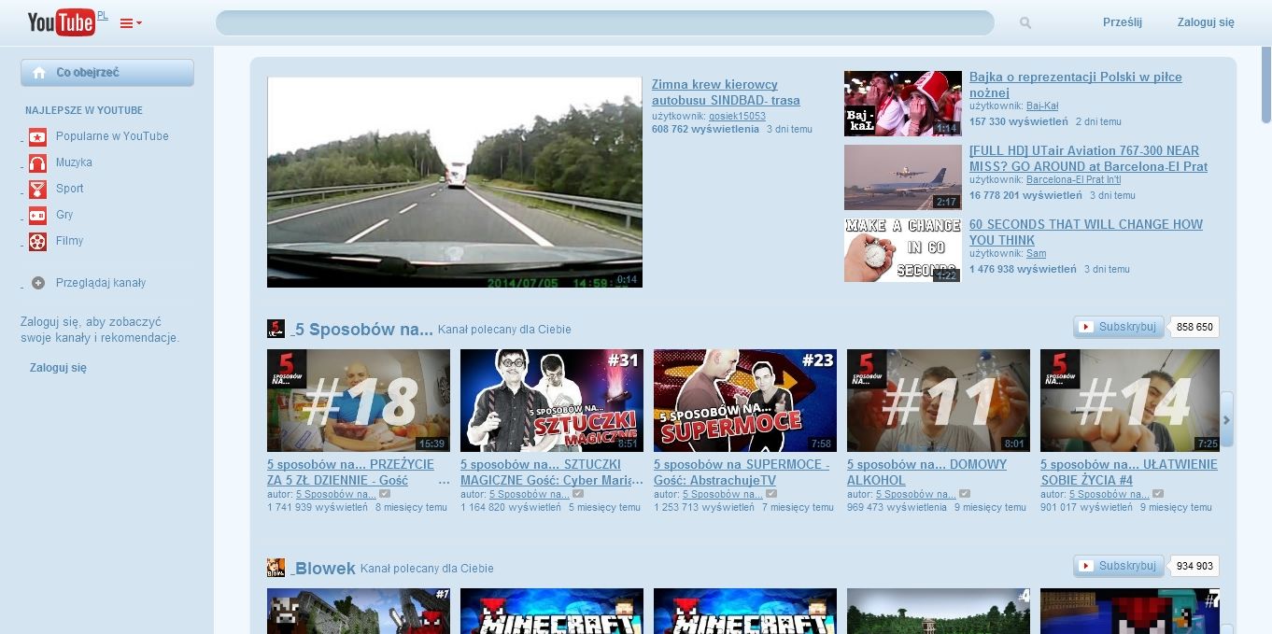Open 'Bajka o reprezentacji Polski w piłce nożnej'
1272x634 pixels.
1076,85
